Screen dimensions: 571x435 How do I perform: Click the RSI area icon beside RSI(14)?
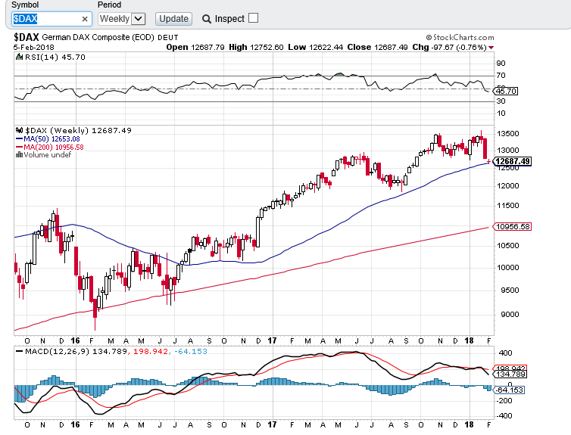tap(19, 57)
